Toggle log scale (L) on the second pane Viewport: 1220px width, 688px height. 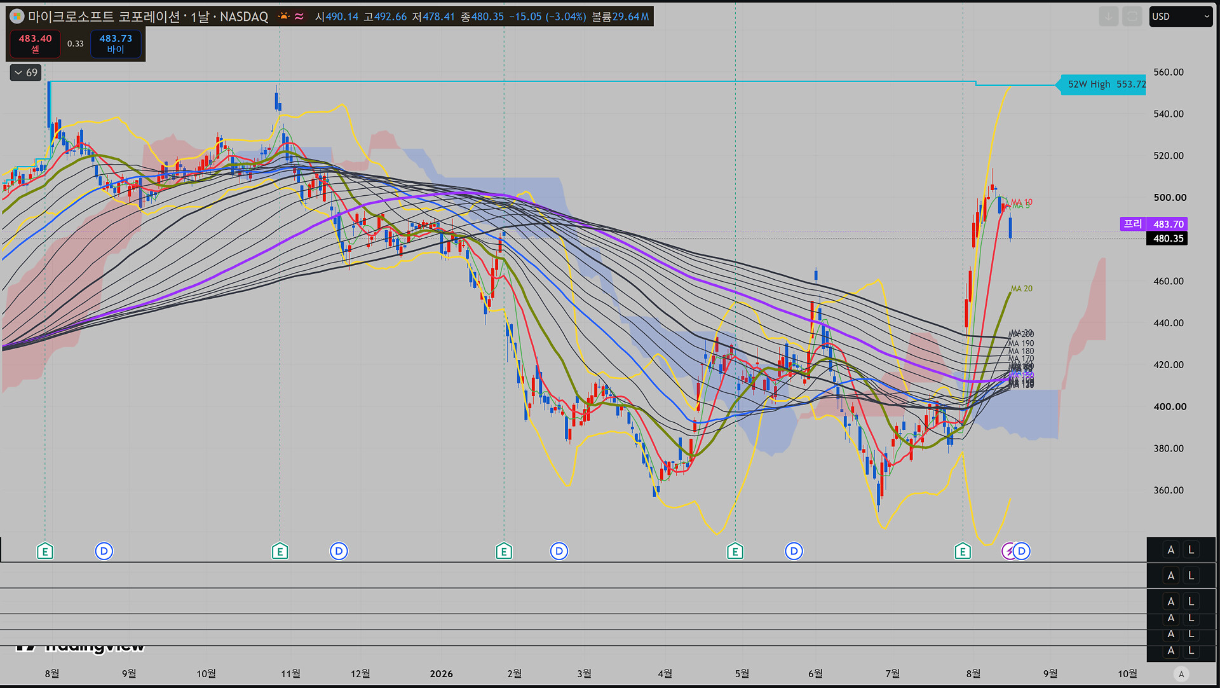click(x=1191, y=575)
